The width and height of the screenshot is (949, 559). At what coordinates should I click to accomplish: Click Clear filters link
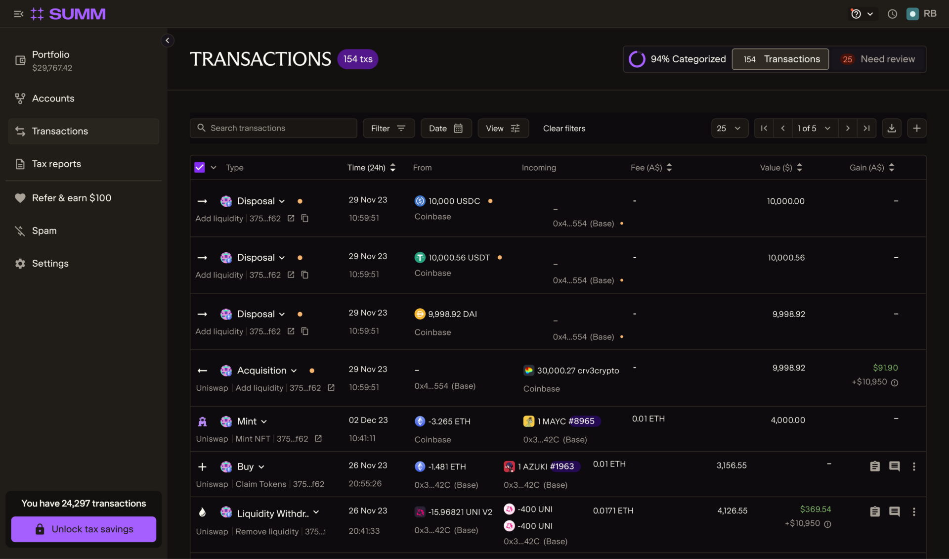click(564, 128)
